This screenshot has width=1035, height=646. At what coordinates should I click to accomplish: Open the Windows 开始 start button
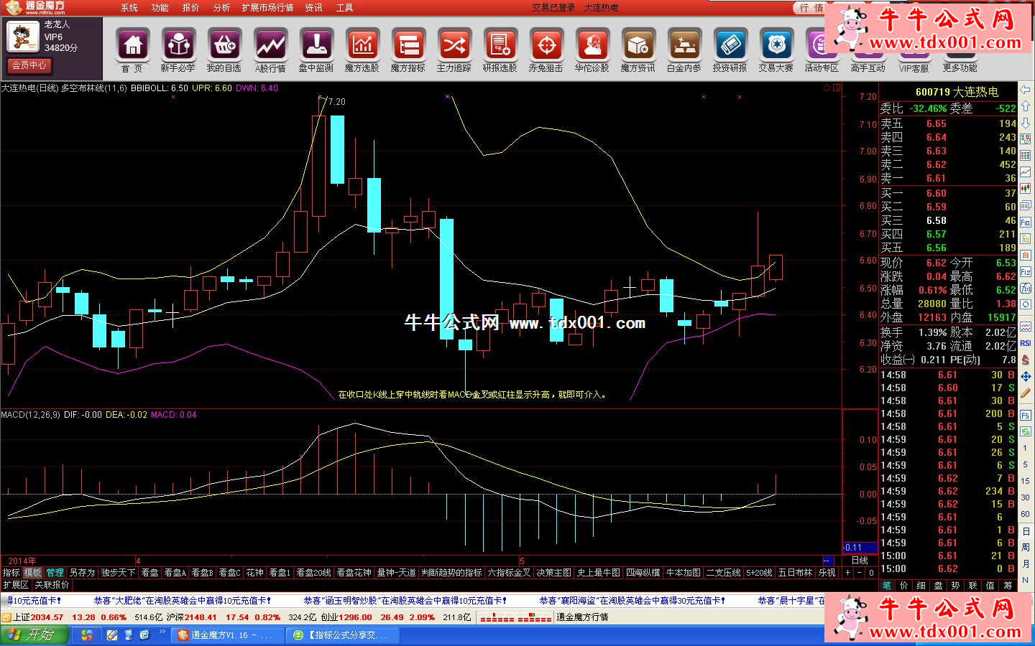pos(34,635)
